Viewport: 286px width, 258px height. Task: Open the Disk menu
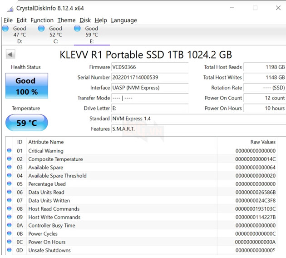[x=85, y=20]
